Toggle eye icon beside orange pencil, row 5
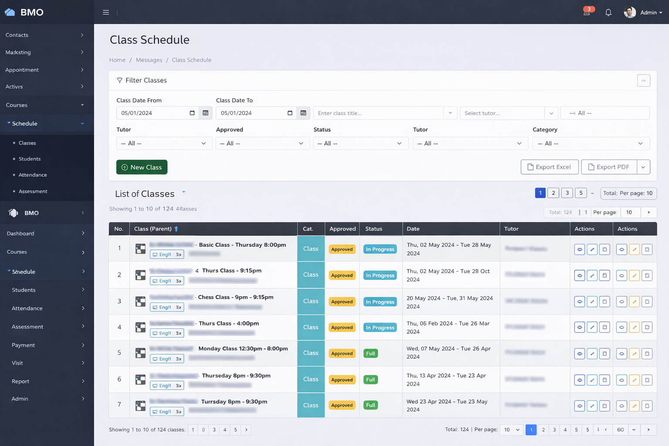 [x=622, y=354]
